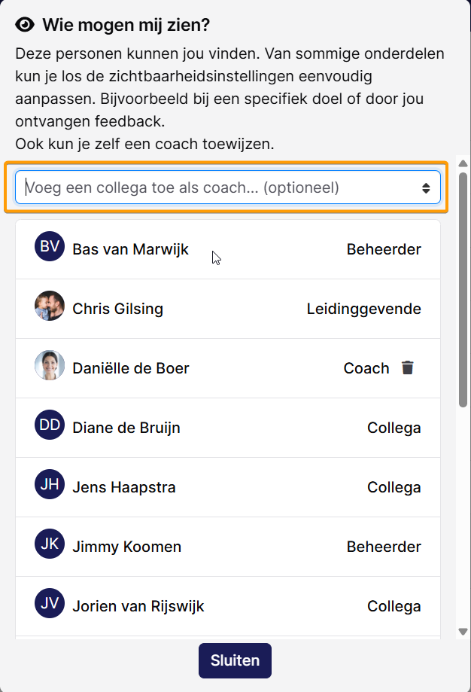Click the eye icon beside the title
Viewport: 471px width, 692px height.
(25, 25)
